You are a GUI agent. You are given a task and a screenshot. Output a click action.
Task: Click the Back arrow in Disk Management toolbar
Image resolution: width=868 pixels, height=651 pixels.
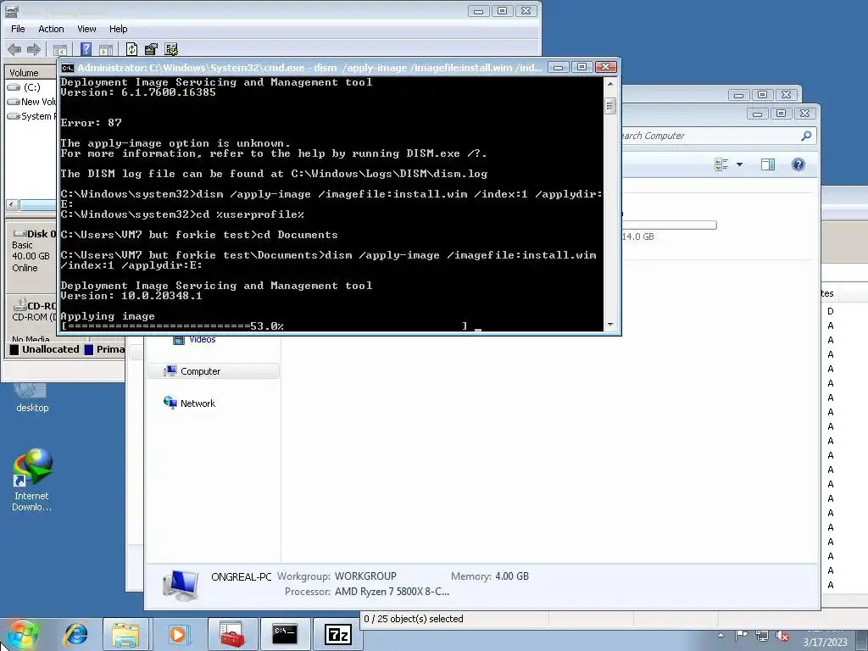tap(15, 49)
